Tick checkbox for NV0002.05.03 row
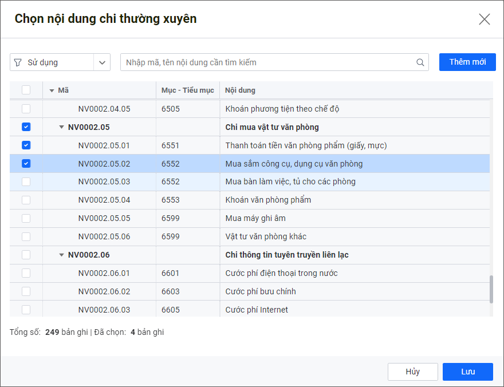Screen dimensions: 504x387 click(26, 182)
